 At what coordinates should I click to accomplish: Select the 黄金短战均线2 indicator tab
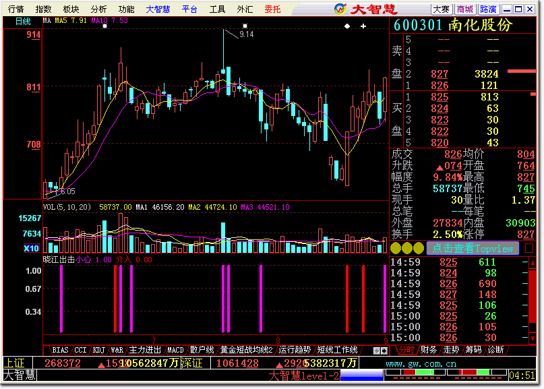(246, 350)
